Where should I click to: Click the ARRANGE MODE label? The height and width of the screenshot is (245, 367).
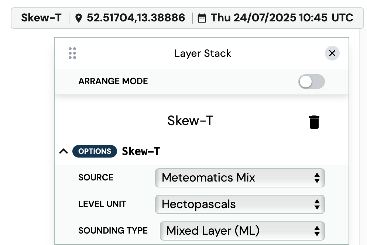[113, 82]
